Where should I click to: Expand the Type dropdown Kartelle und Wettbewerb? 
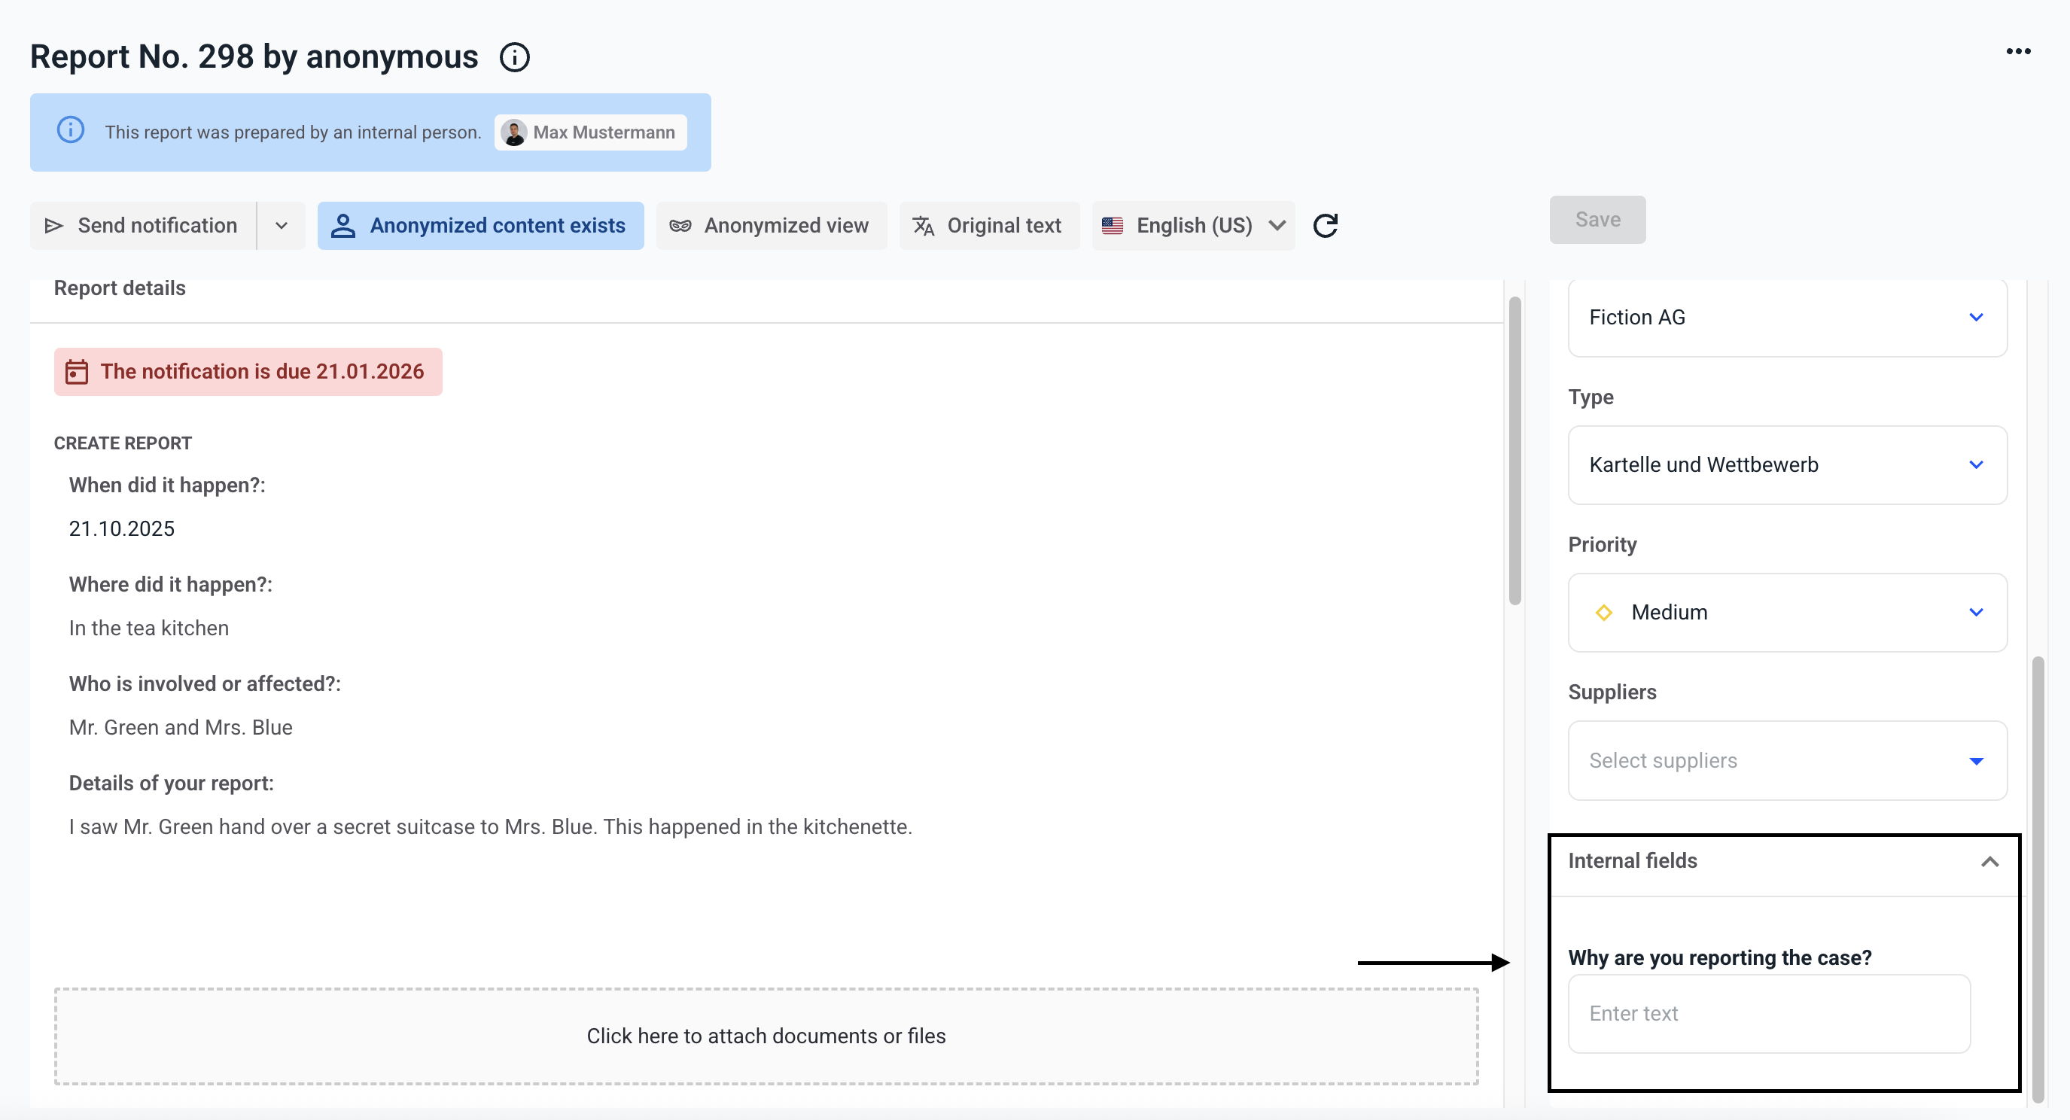coord(1787,465)
